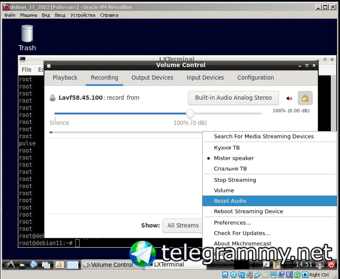Open the Устройства VirtualBox menu
Viewport: 340px width, 279px height.
click(82, 15)
